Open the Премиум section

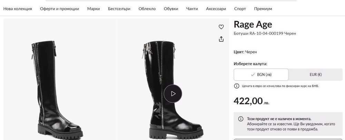coord(263,9)
